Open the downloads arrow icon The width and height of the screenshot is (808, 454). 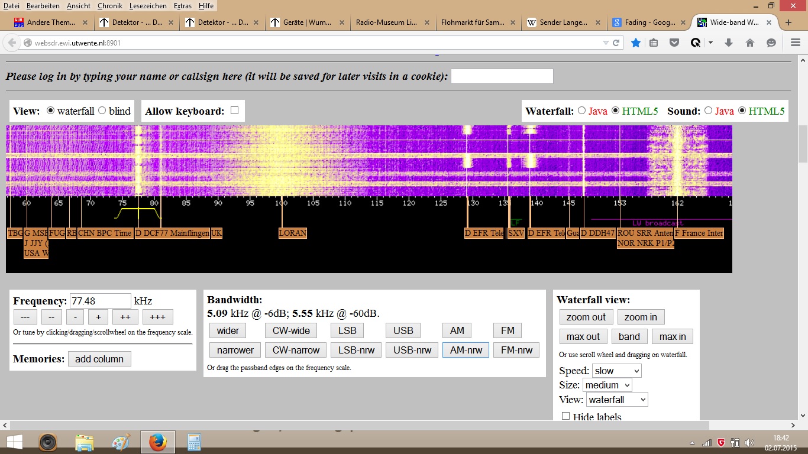coord(729,43)
